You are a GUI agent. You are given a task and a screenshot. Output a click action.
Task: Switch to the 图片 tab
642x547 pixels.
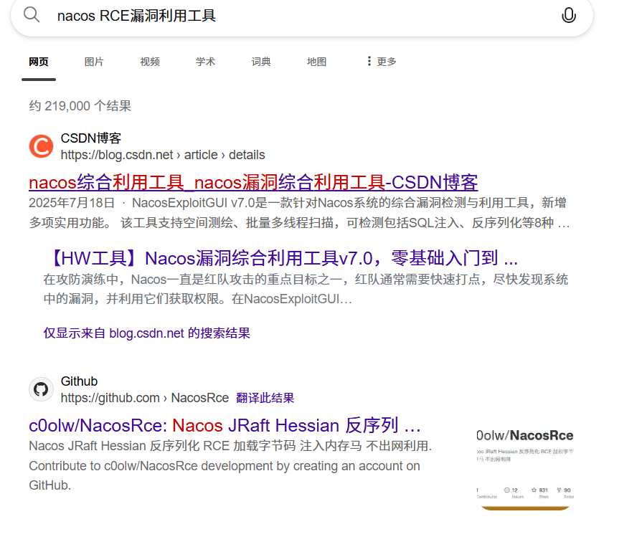94,62
